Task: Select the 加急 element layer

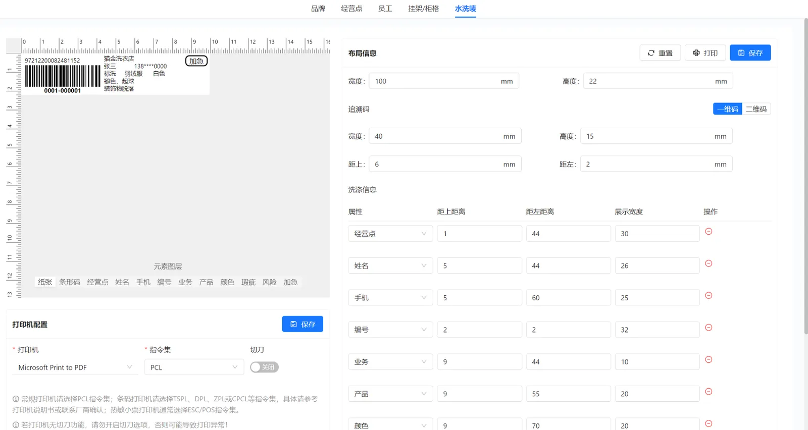Action: tap(290, 282)
